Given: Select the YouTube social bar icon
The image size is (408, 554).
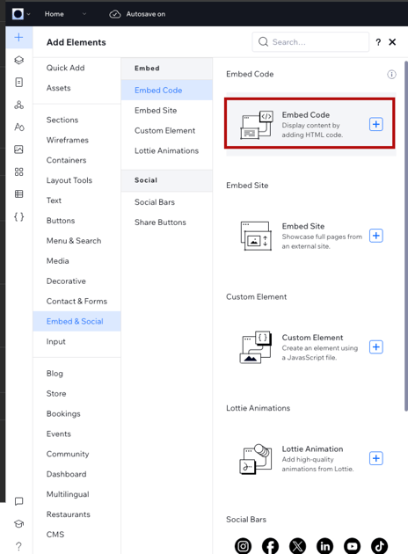Looking at the screenshot, I should (x=353, y=546).
